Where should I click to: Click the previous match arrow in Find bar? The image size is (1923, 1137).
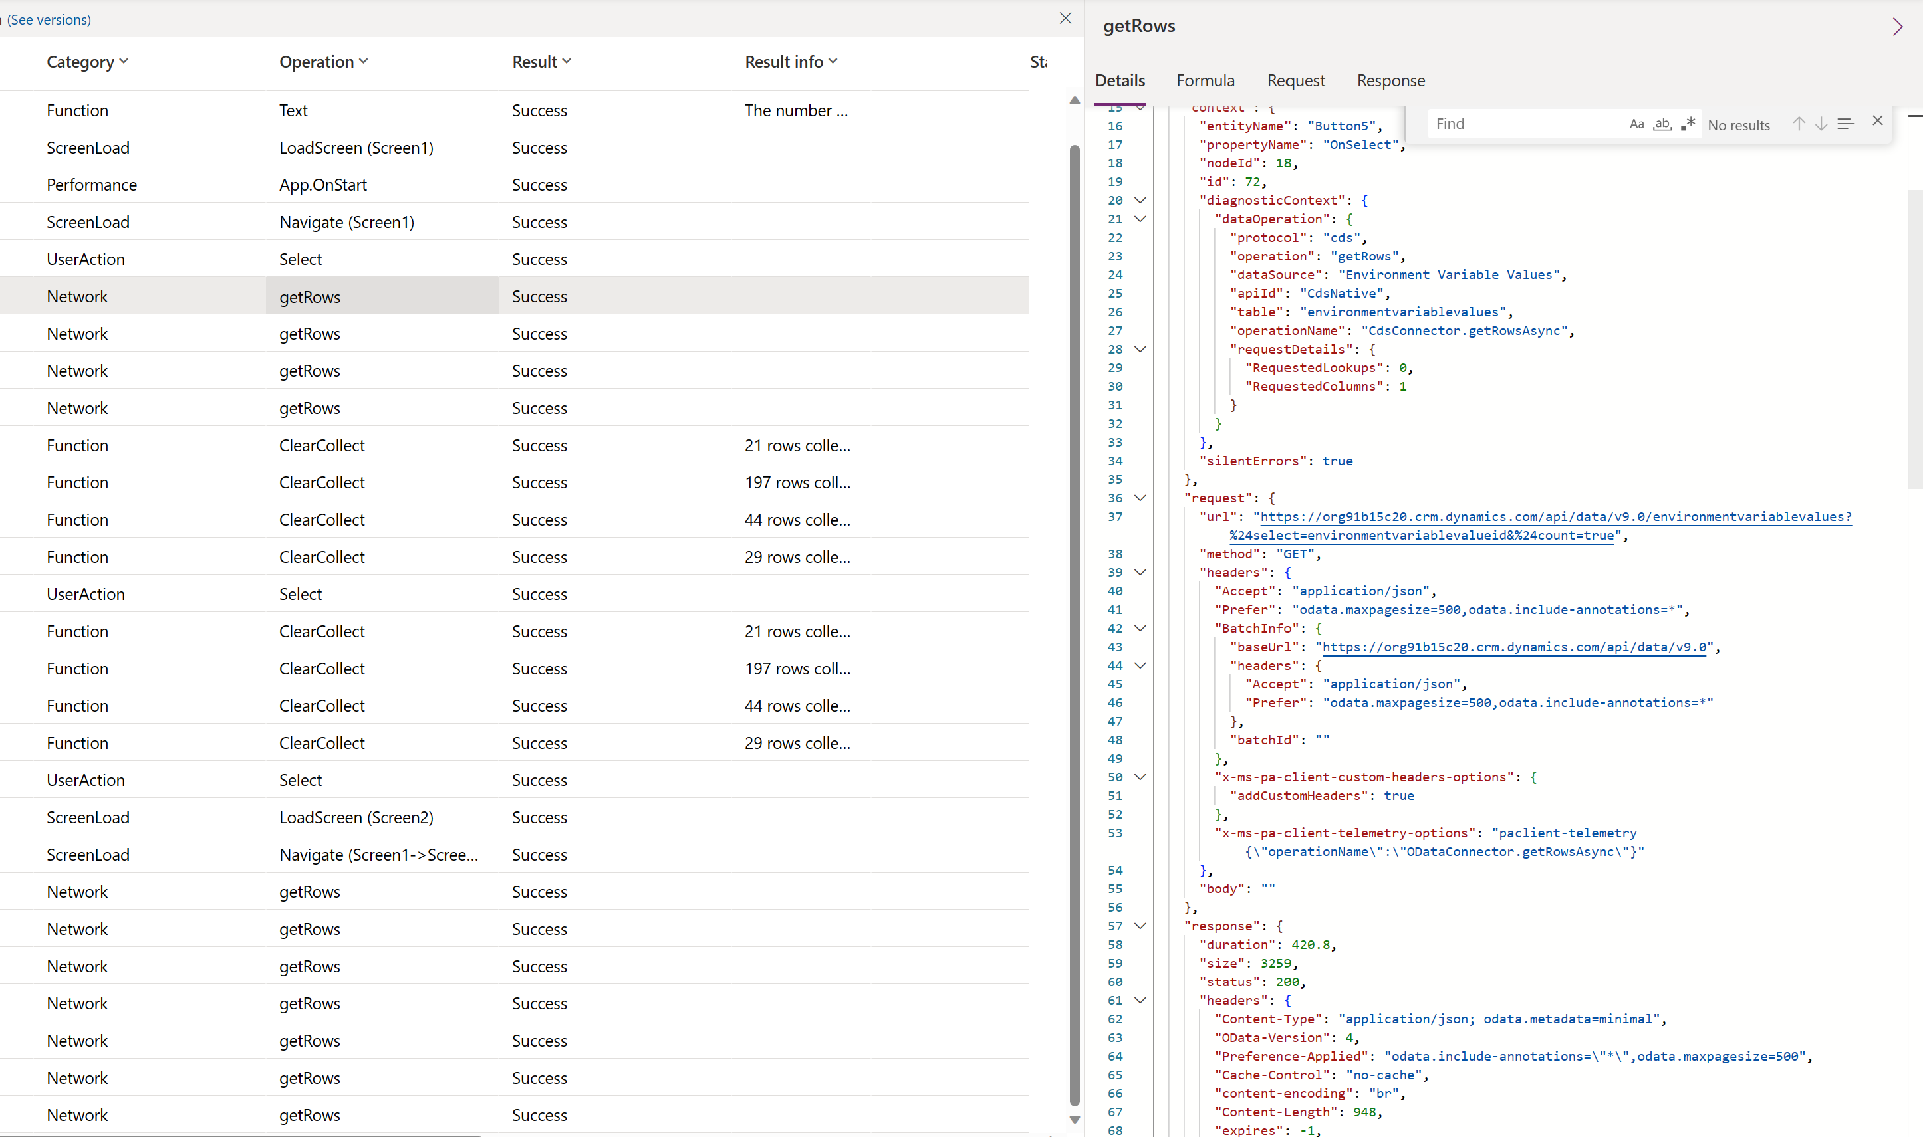click(x=1799, y=122)
